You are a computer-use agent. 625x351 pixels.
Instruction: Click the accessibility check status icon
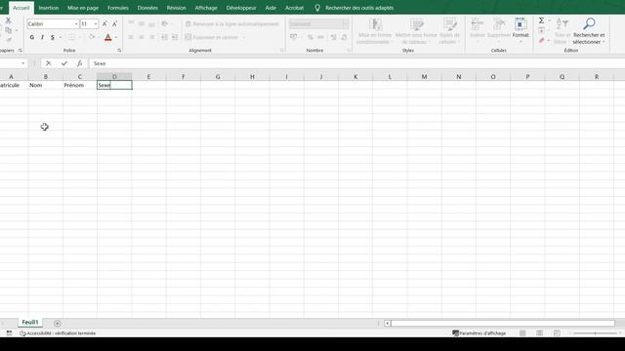point(22,333)
